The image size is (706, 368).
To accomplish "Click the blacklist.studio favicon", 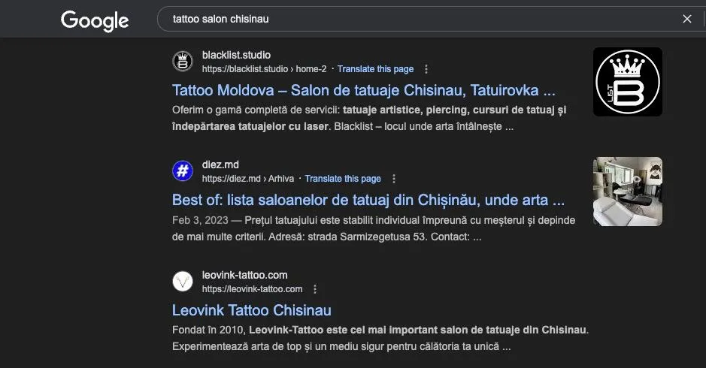I will (183, 62).
